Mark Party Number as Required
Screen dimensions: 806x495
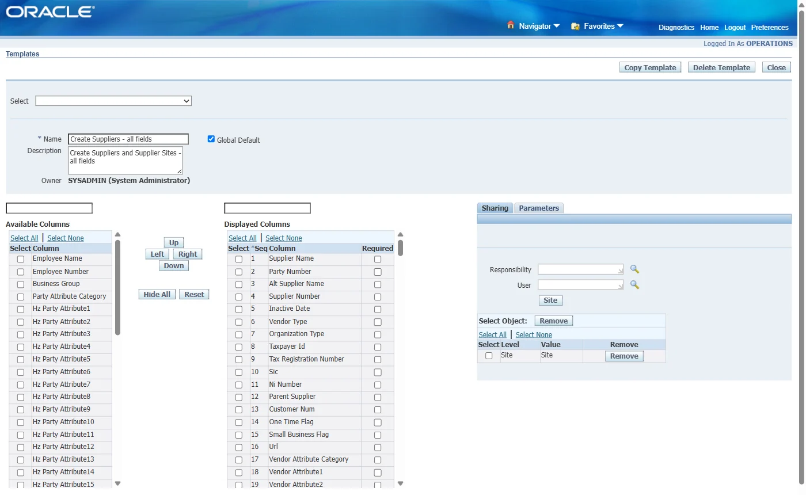tap(378, 272)
